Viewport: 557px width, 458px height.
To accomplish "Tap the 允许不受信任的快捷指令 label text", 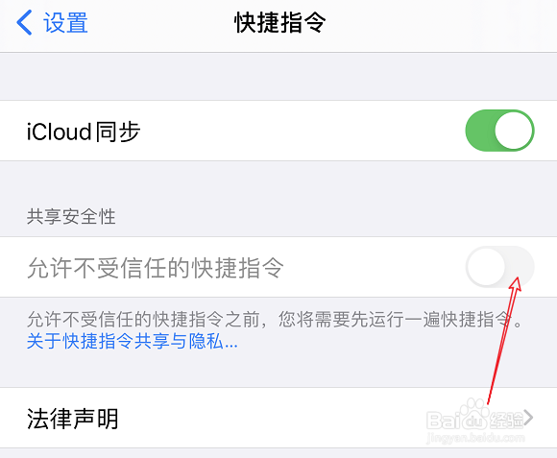I will pyautogui.click(x=156, y=267).
